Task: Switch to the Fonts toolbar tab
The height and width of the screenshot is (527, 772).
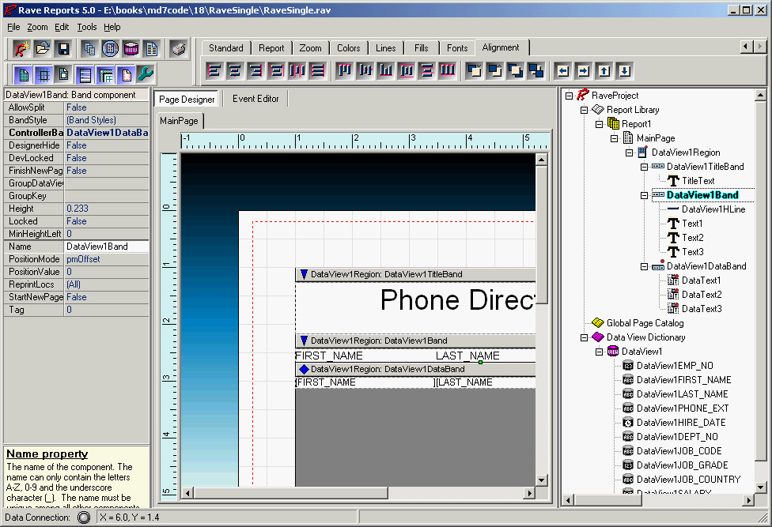Action: click(x=456, y=48)
